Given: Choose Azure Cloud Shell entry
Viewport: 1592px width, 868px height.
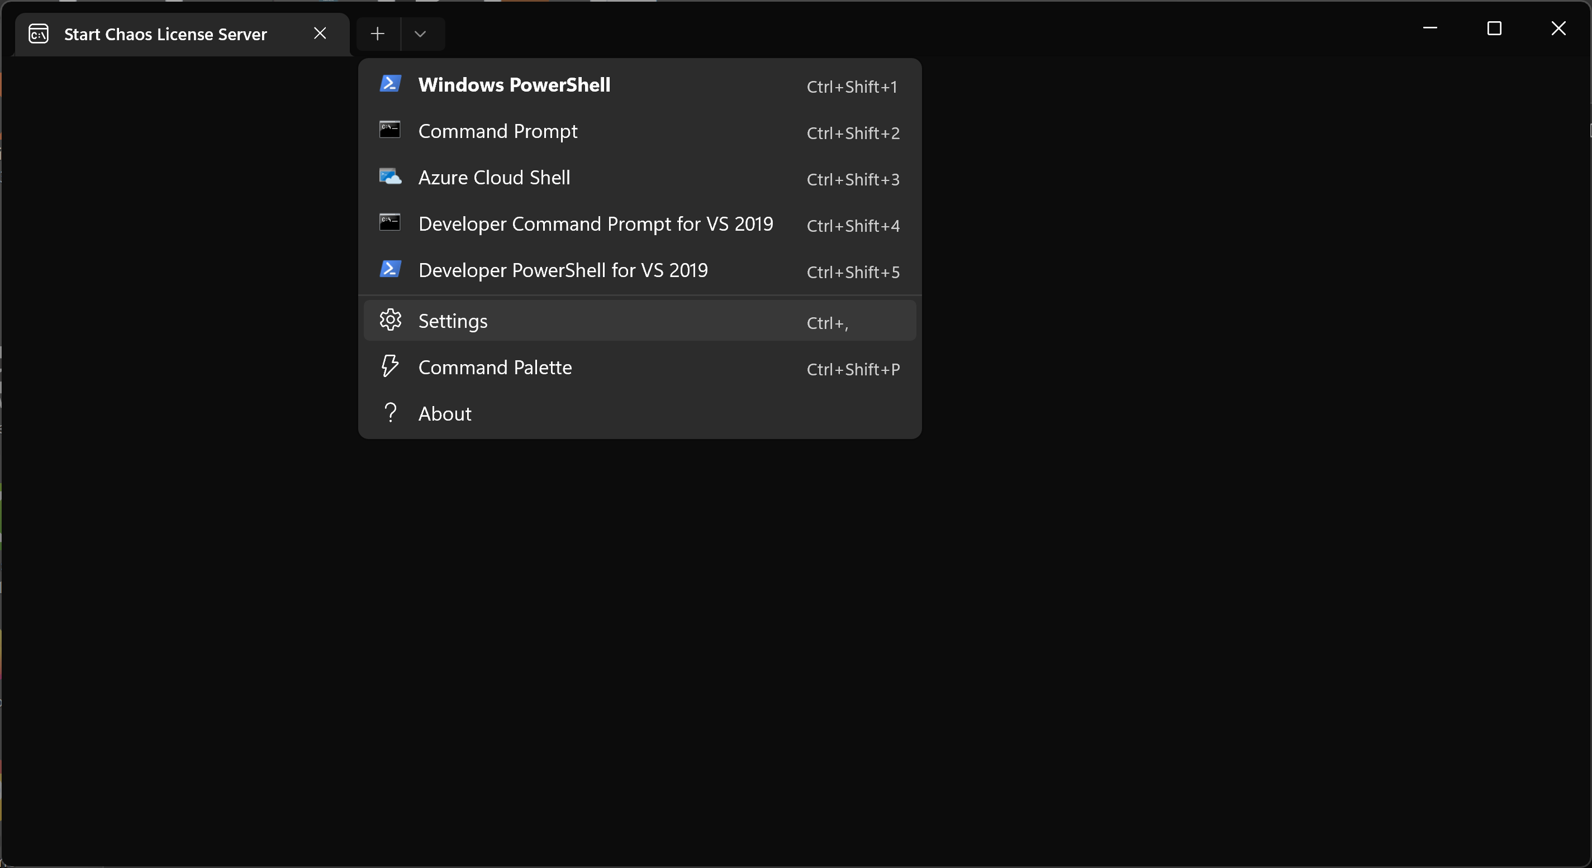Looking at the screenshot, I should tap(640, 177).
